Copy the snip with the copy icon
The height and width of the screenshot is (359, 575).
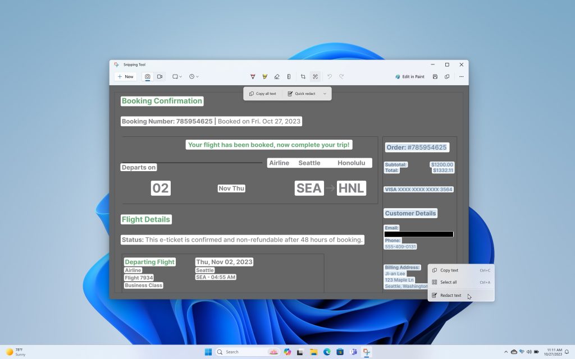click(x=446, y=76)
